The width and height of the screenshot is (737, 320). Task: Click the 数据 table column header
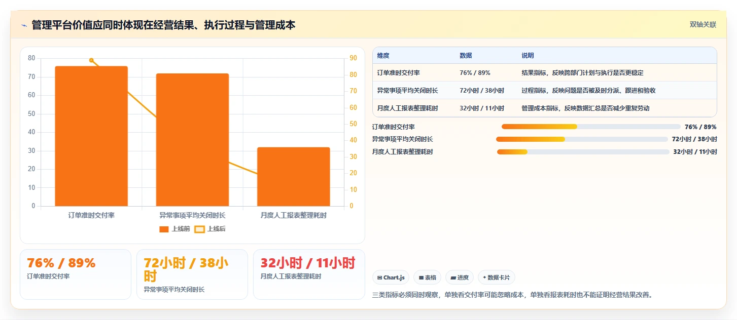pos(466,56)
